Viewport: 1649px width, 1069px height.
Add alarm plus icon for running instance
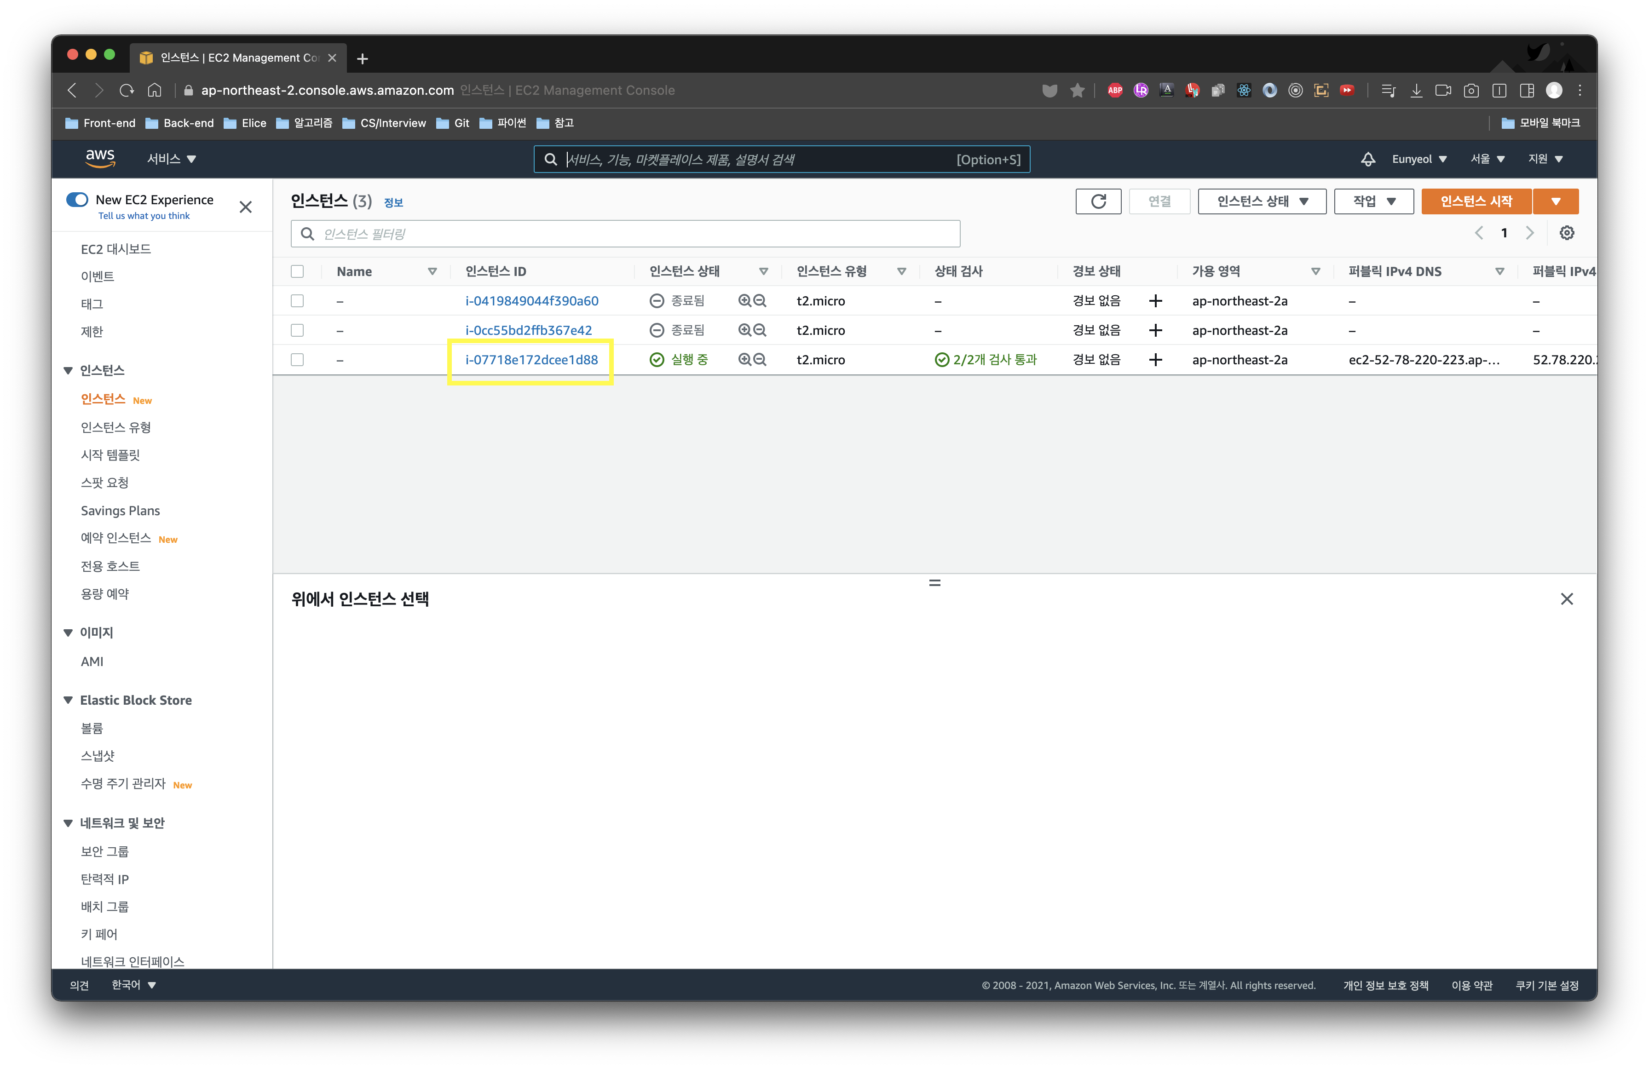1155,360
